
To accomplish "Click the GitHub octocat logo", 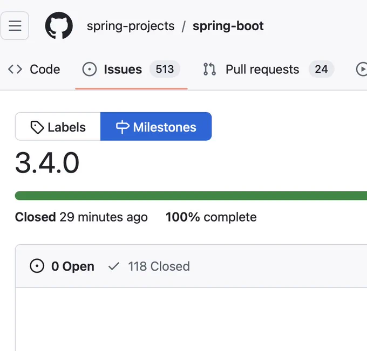I will coord(59,25).
